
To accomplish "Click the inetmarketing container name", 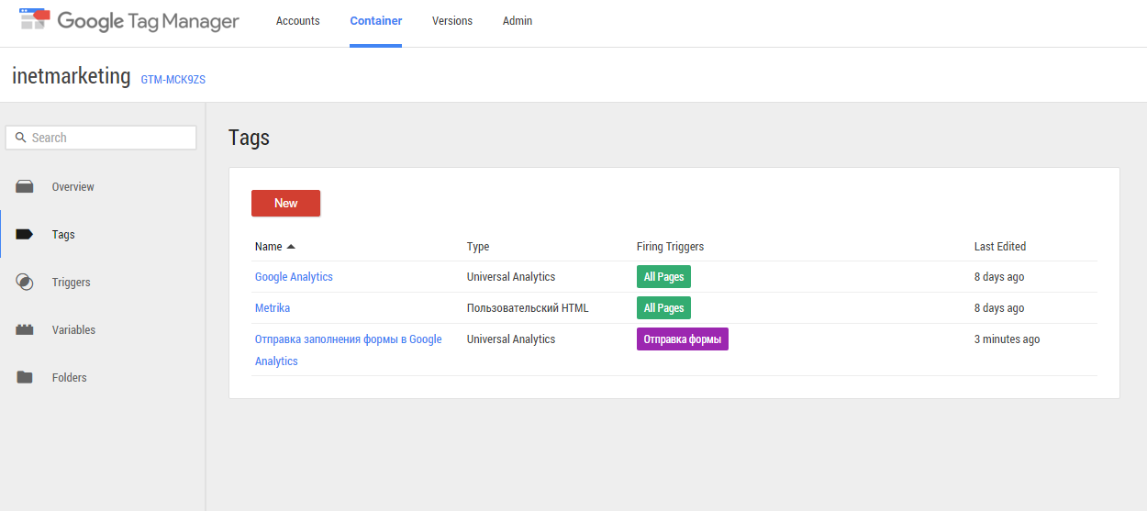I will coord(72,76).
